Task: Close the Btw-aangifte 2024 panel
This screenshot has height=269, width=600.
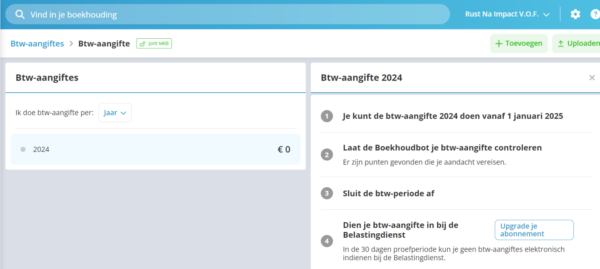Action: click(x=592, y=77)
